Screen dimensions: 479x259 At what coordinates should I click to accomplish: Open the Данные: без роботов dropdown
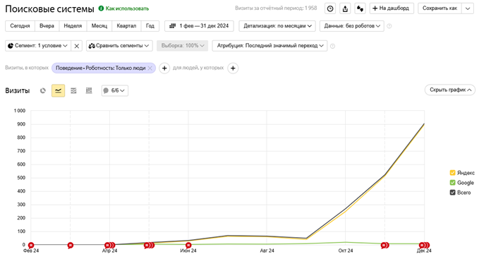(351, 26)
